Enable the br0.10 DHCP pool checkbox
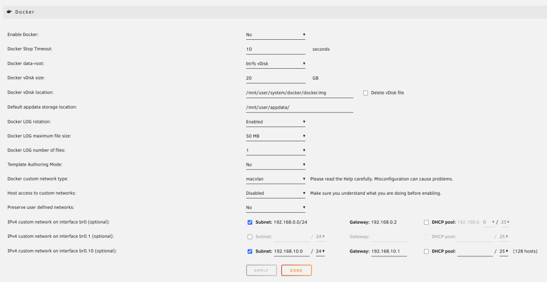The width and height of the screenshot is (547, 282). 426,251
